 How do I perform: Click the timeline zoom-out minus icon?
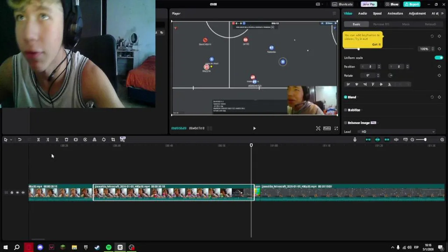(412, 140)
